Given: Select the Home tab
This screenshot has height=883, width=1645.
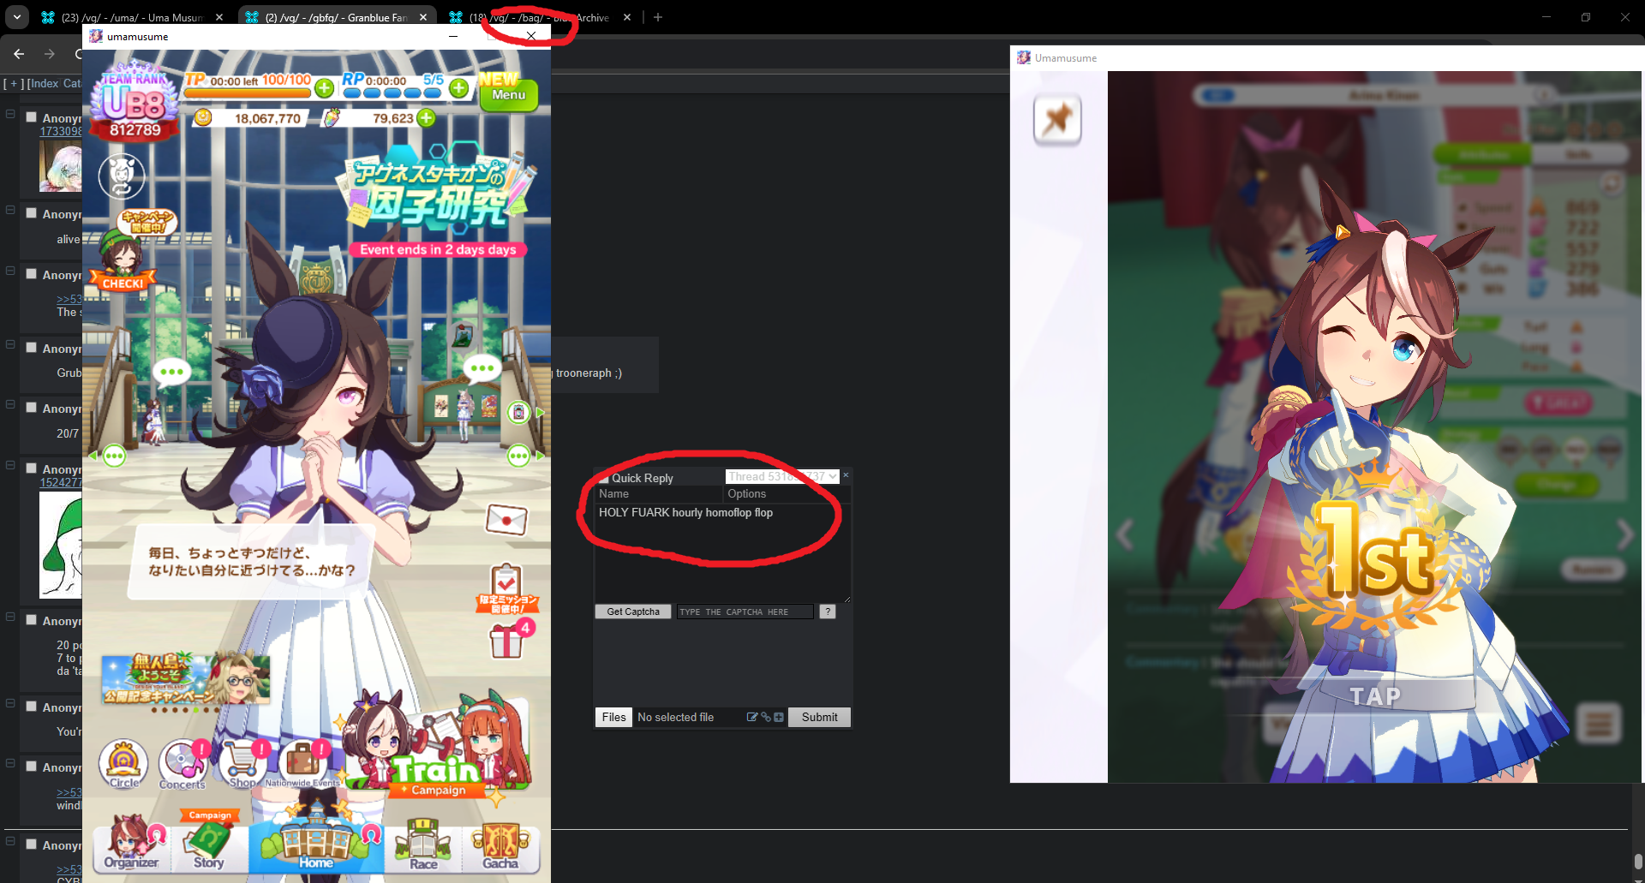Looking at the screenshot, I should coord(316,839).
